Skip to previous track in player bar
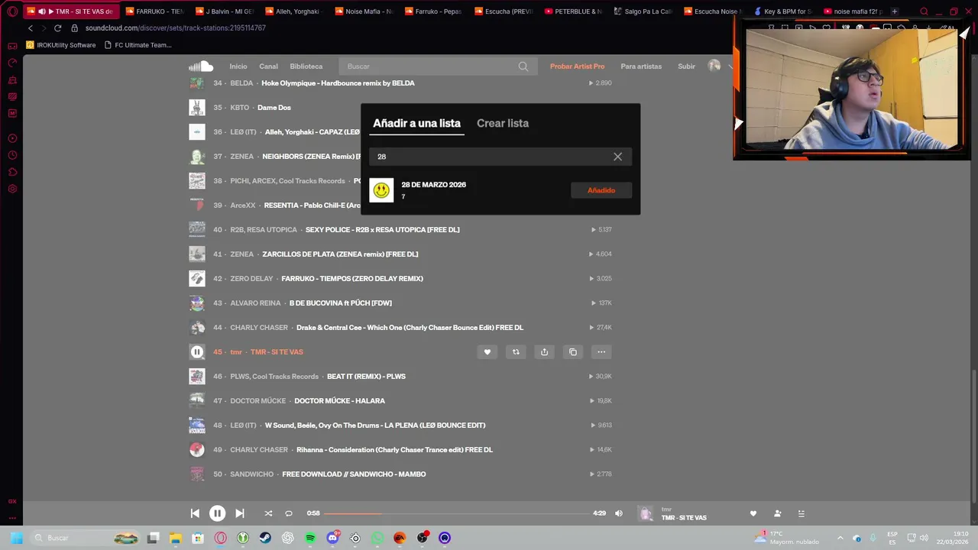 point(195,513)
